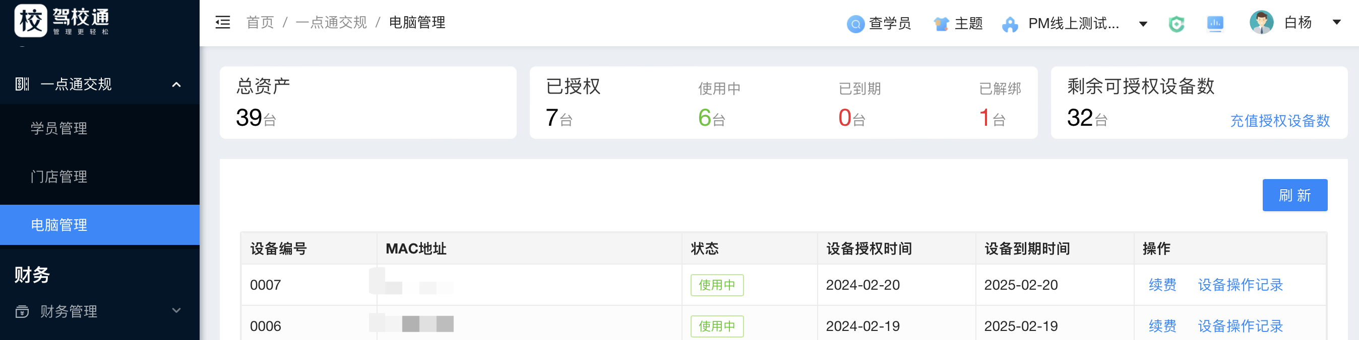Viewport: 1359px width, 340px height.
Task: Click the 首页 breadcrumb link
Action: click(260, 23)
